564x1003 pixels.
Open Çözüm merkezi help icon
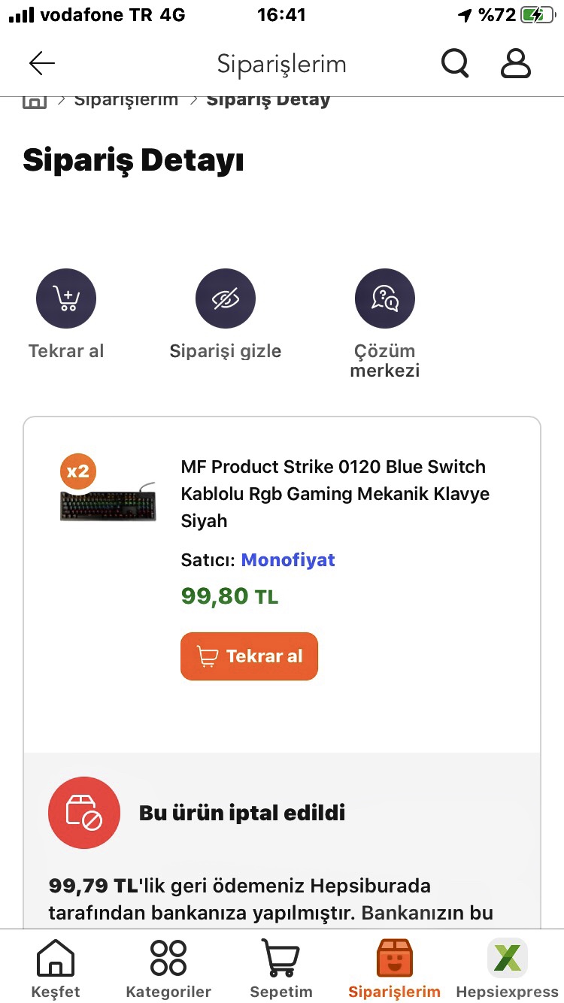click(x=384, y=299)
